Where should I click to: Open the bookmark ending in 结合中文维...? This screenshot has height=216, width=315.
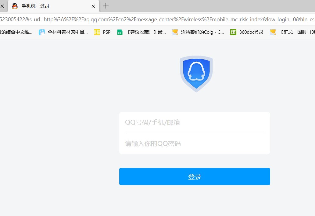coord(16,32)
